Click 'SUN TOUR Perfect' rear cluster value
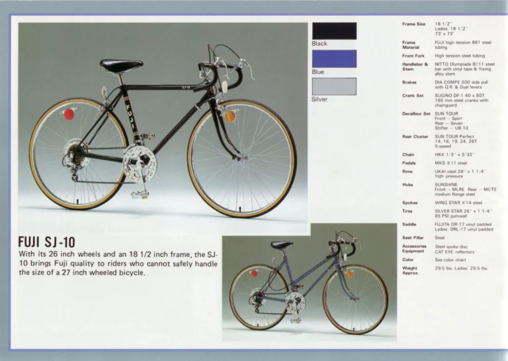The height and width of the screenshot is (361, 508). point(456,141)
